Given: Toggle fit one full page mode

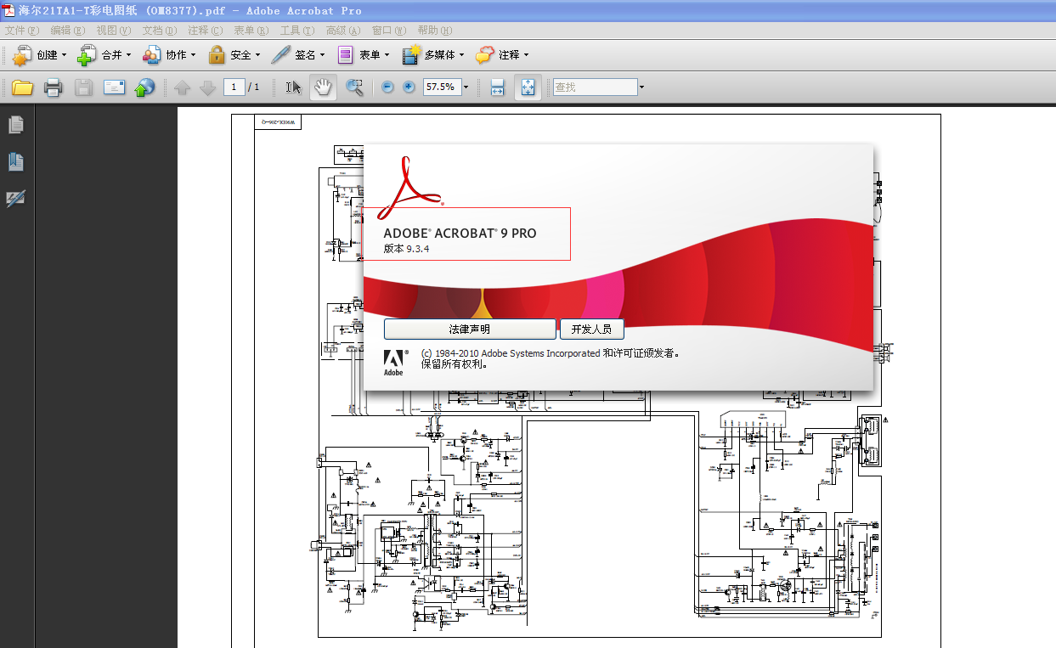Looking at the screenshot, I should click(x=527, y=87).
